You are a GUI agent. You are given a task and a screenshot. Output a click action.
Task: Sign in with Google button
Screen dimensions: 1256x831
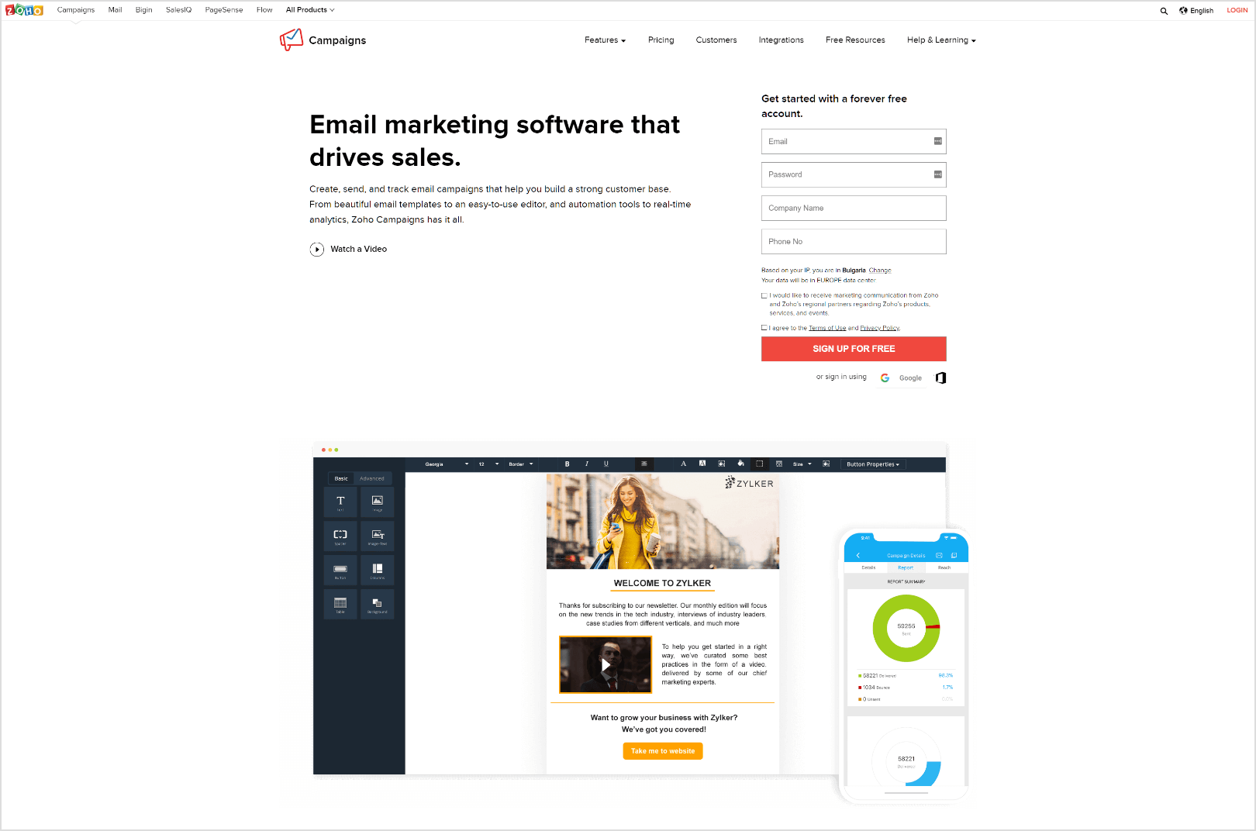coord(901,378)
